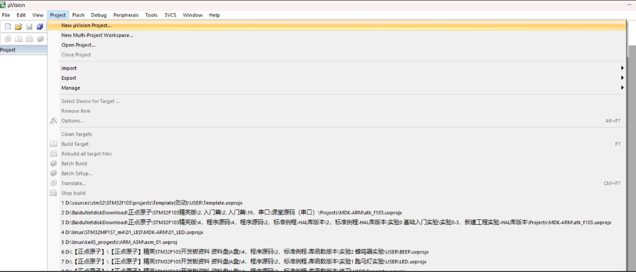Click Rebuild all target files entry
The height and width of the screenshot is (272, 636).
coord(337,154)
